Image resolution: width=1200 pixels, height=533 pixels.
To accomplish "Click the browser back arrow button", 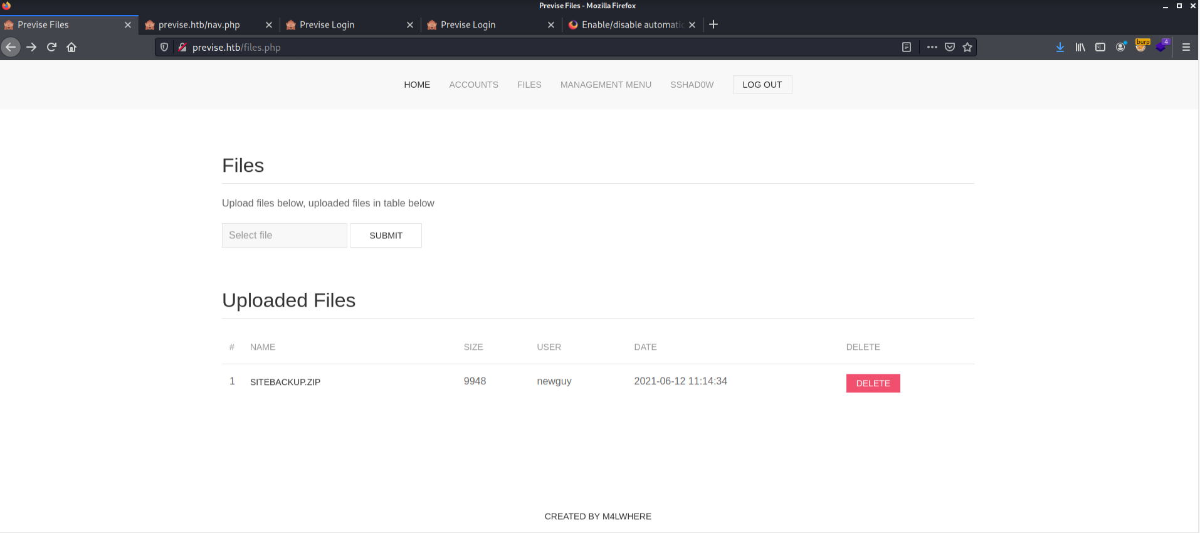I will point(11,47).
